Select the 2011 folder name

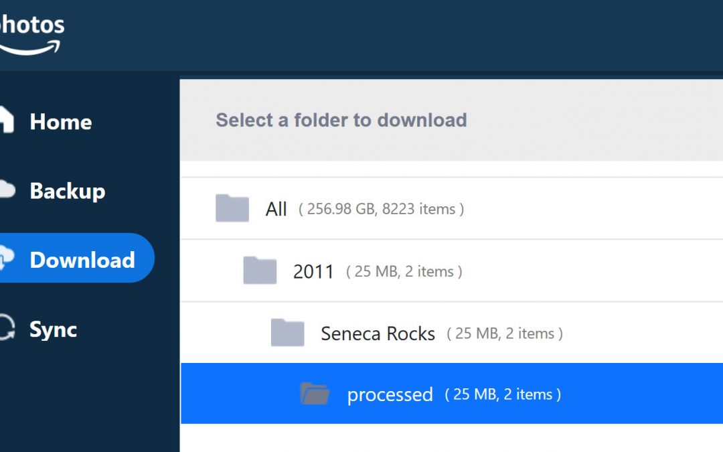pos(313,271)
